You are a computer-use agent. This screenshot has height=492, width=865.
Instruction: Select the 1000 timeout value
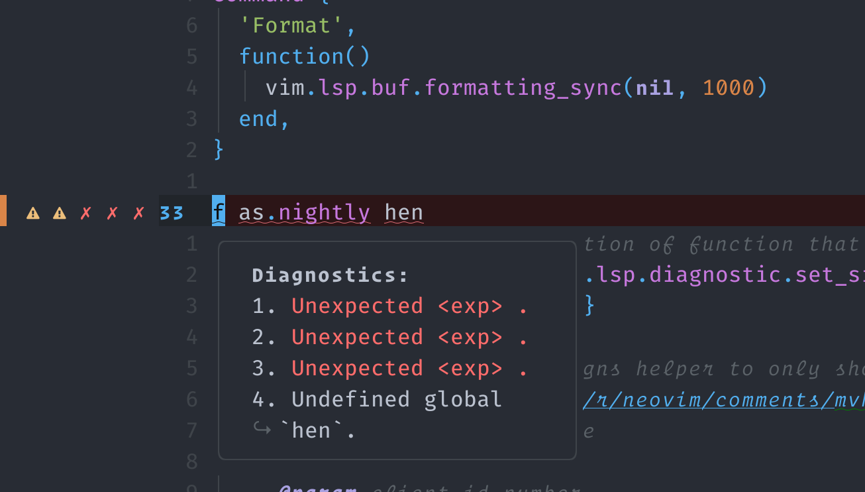[731, 87]
